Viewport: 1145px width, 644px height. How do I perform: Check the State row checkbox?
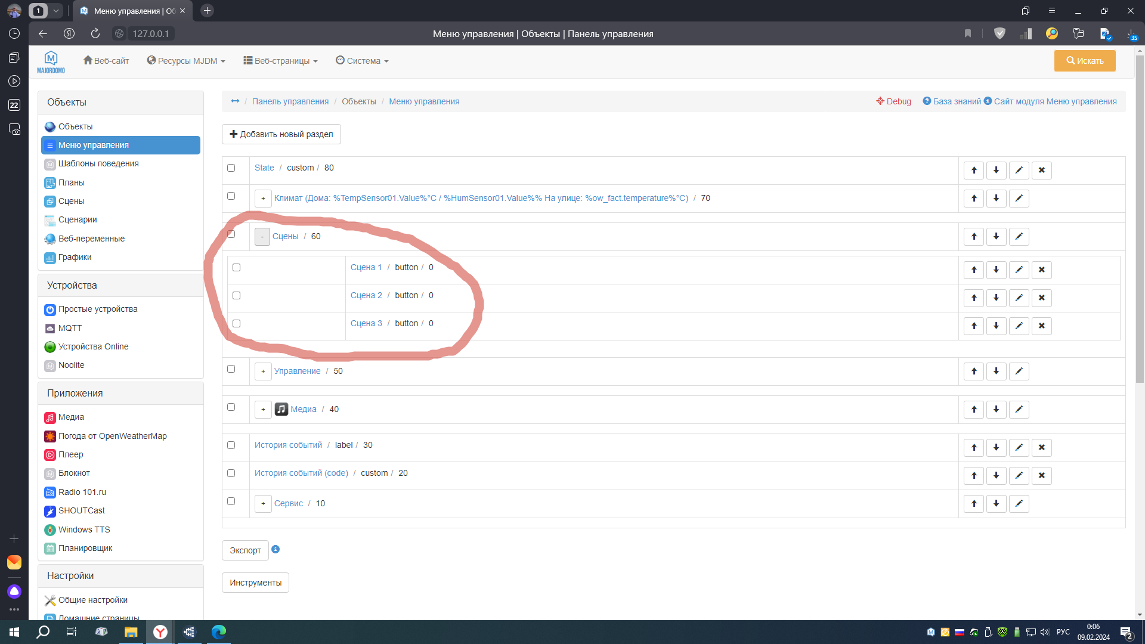point(231,168)
